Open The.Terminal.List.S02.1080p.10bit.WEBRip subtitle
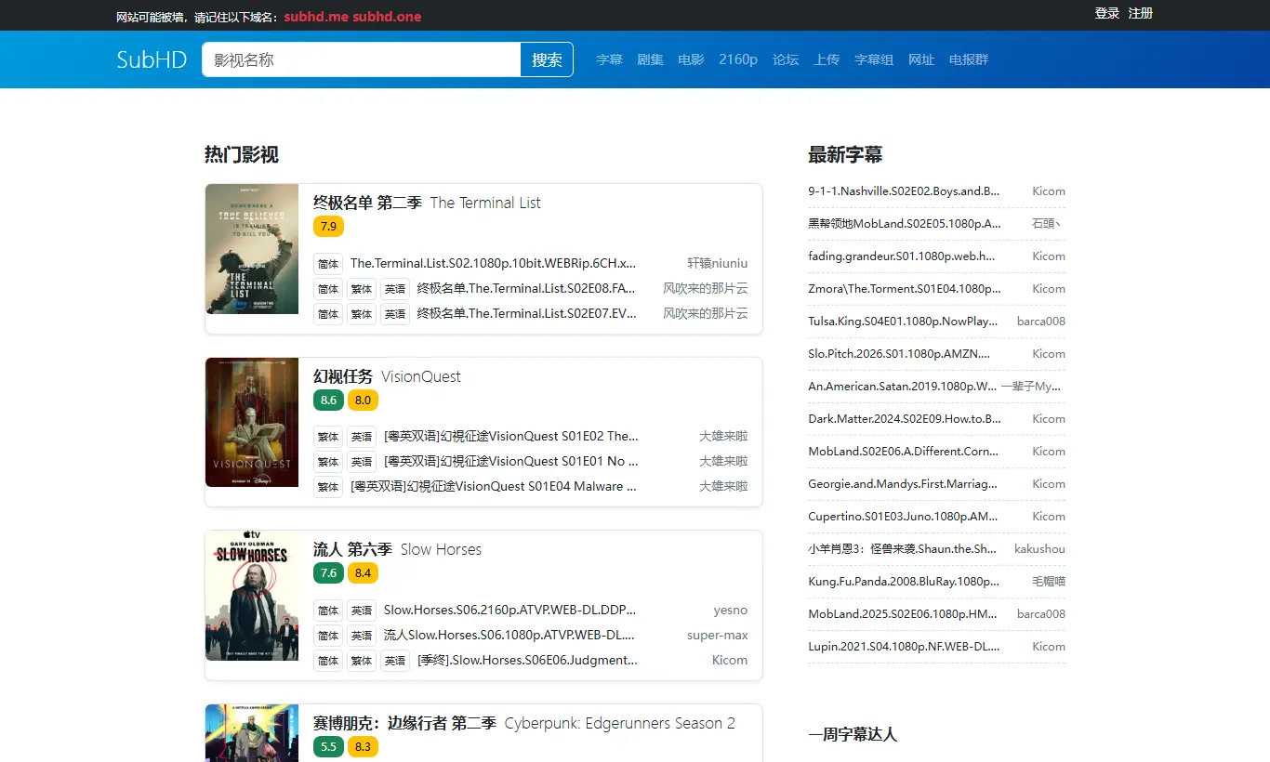The height and width of the screenshot is (762, 1270). coord(494,263)
